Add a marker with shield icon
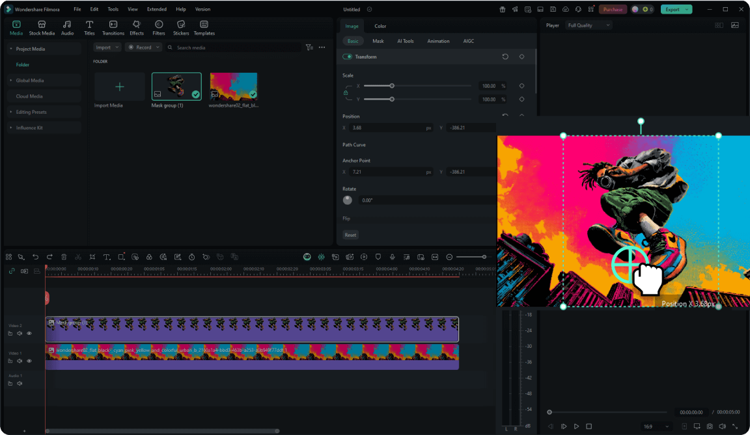Screen dimensions: 750x435 tap(378, 257)
